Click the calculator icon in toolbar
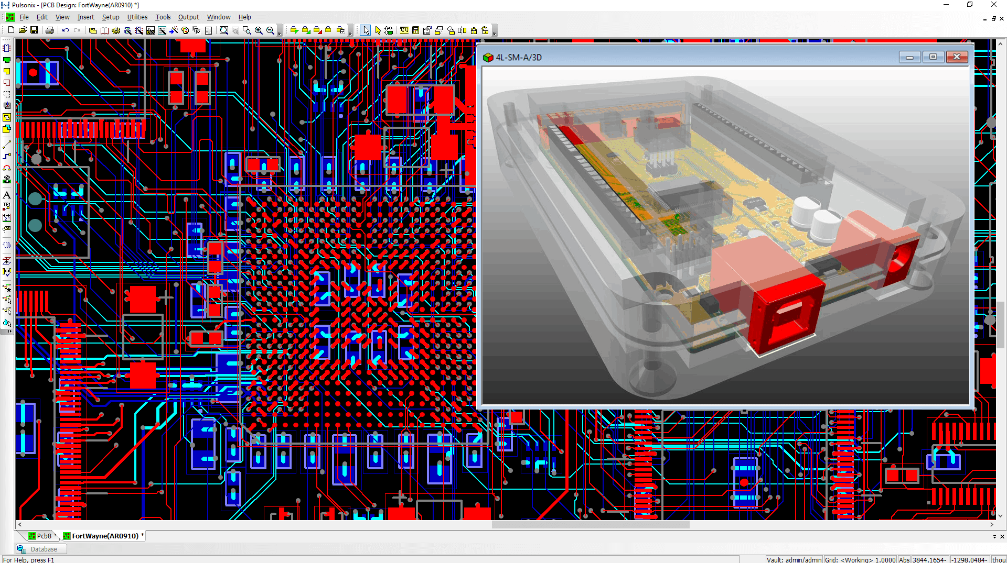 point(415,30)
